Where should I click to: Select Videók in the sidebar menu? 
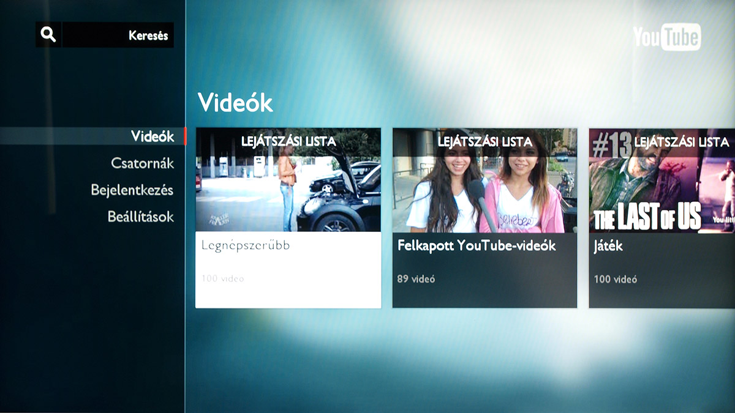[x=153, y=136]
